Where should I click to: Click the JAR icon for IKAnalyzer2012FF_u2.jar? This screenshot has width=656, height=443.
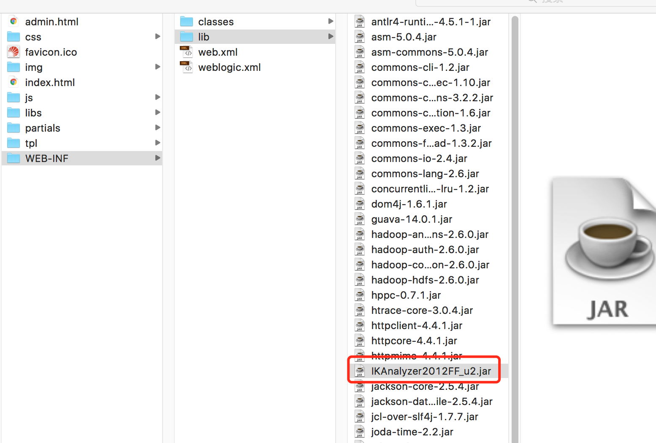click(360, 371)
